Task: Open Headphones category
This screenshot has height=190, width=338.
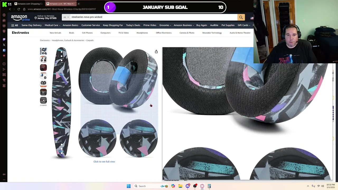Action: pyautogui.click(x=142, y=33)
